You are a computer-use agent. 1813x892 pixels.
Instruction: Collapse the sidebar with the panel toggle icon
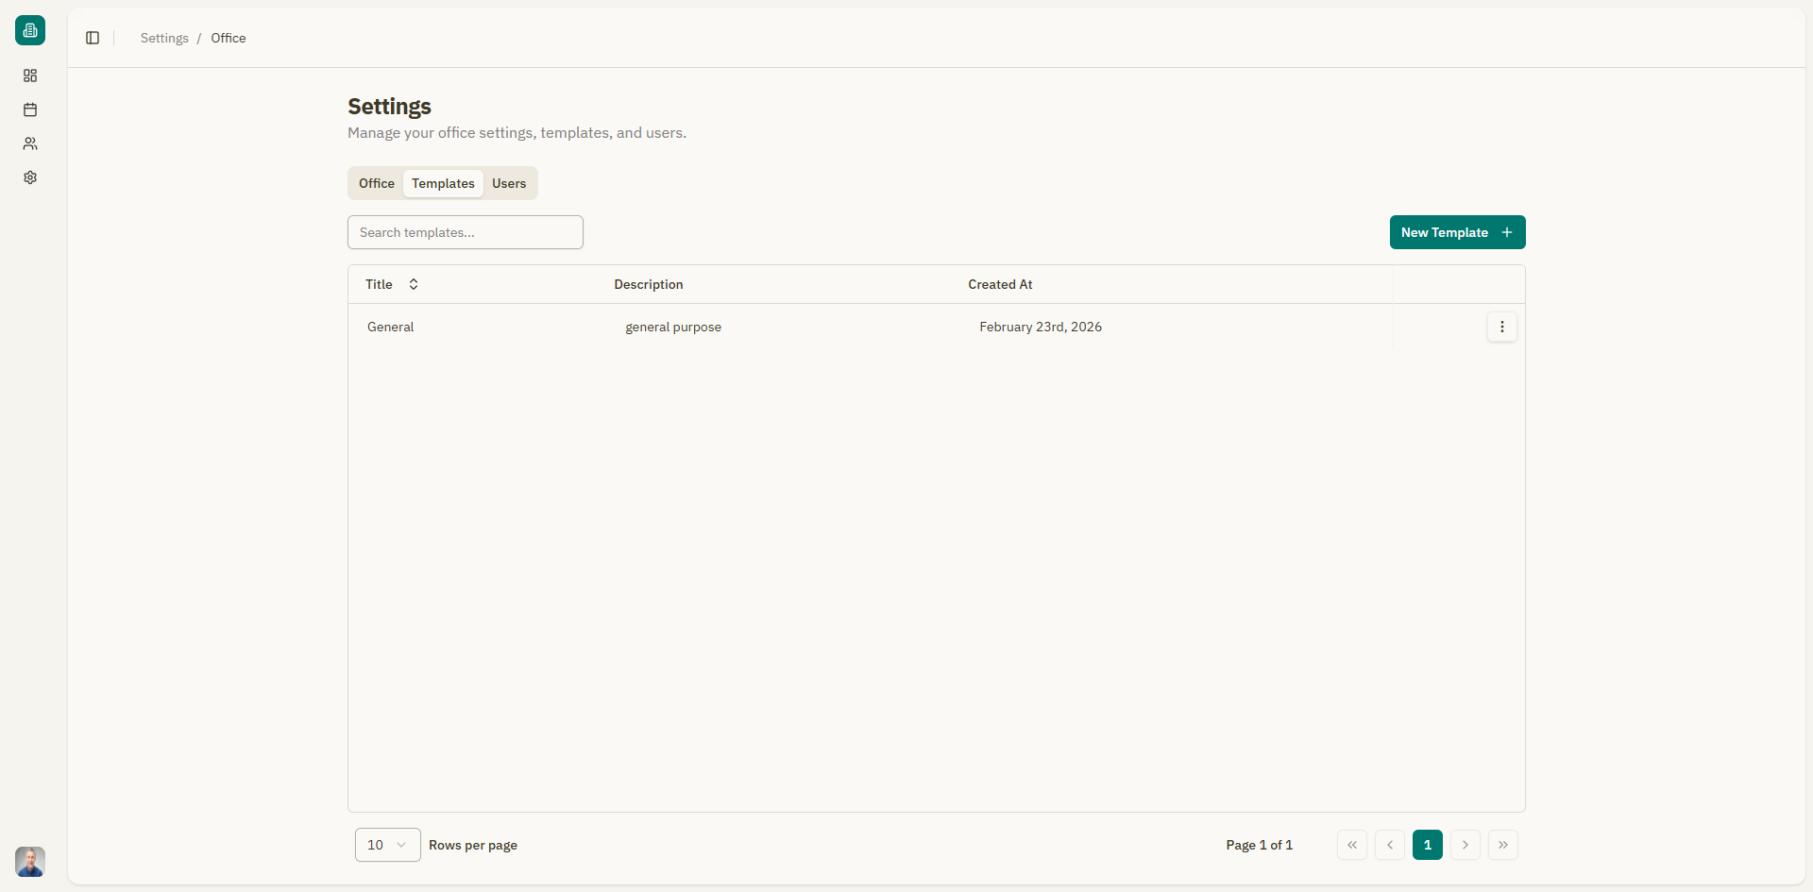(x=92, y=38)
